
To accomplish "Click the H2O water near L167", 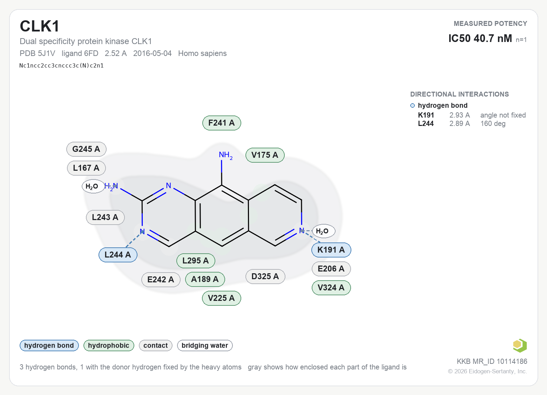I will [x=93, y=186].
